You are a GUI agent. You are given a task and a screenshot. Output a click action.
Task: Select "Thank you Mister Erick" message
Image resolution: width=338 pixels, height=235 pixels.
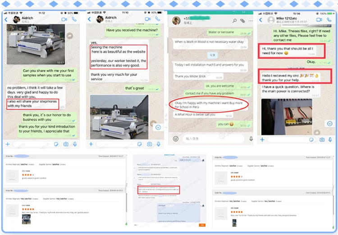[198, 76]
